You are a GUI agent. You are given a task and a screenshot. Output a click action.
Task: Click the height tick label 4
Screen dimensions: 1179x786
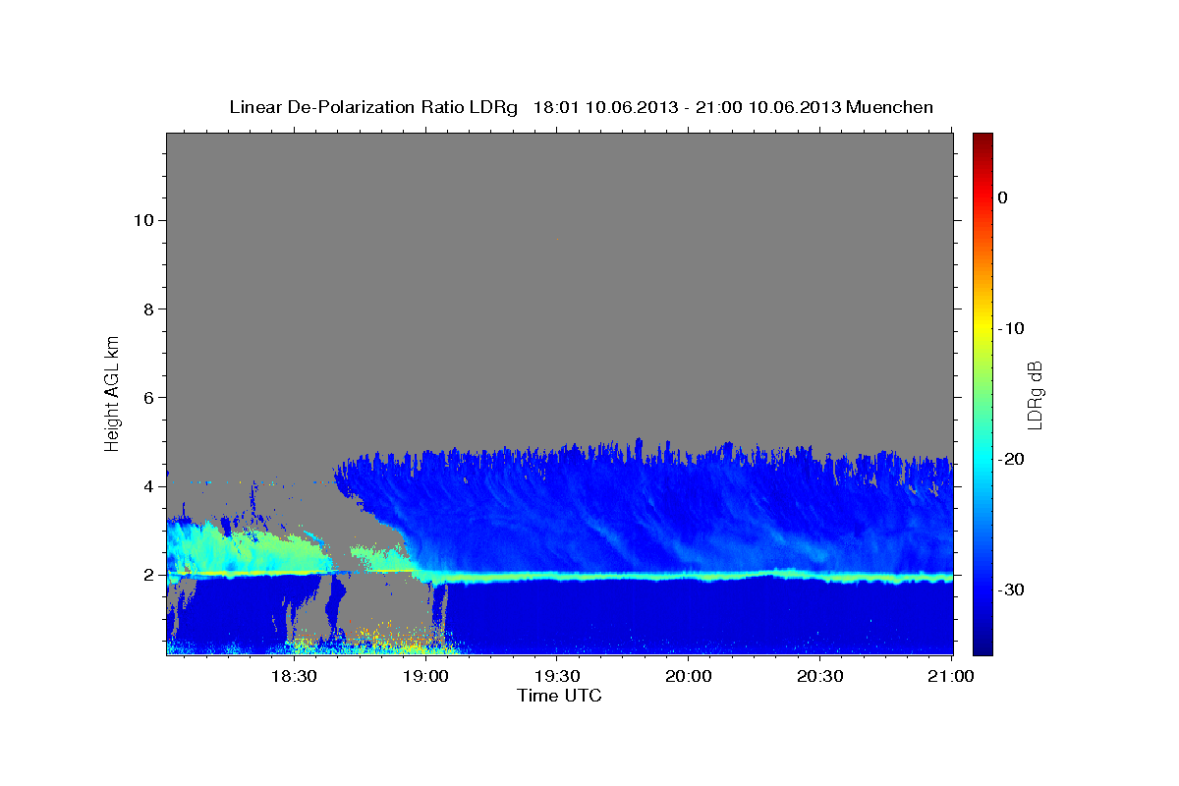pyautogui.click(x=147, y=486)
